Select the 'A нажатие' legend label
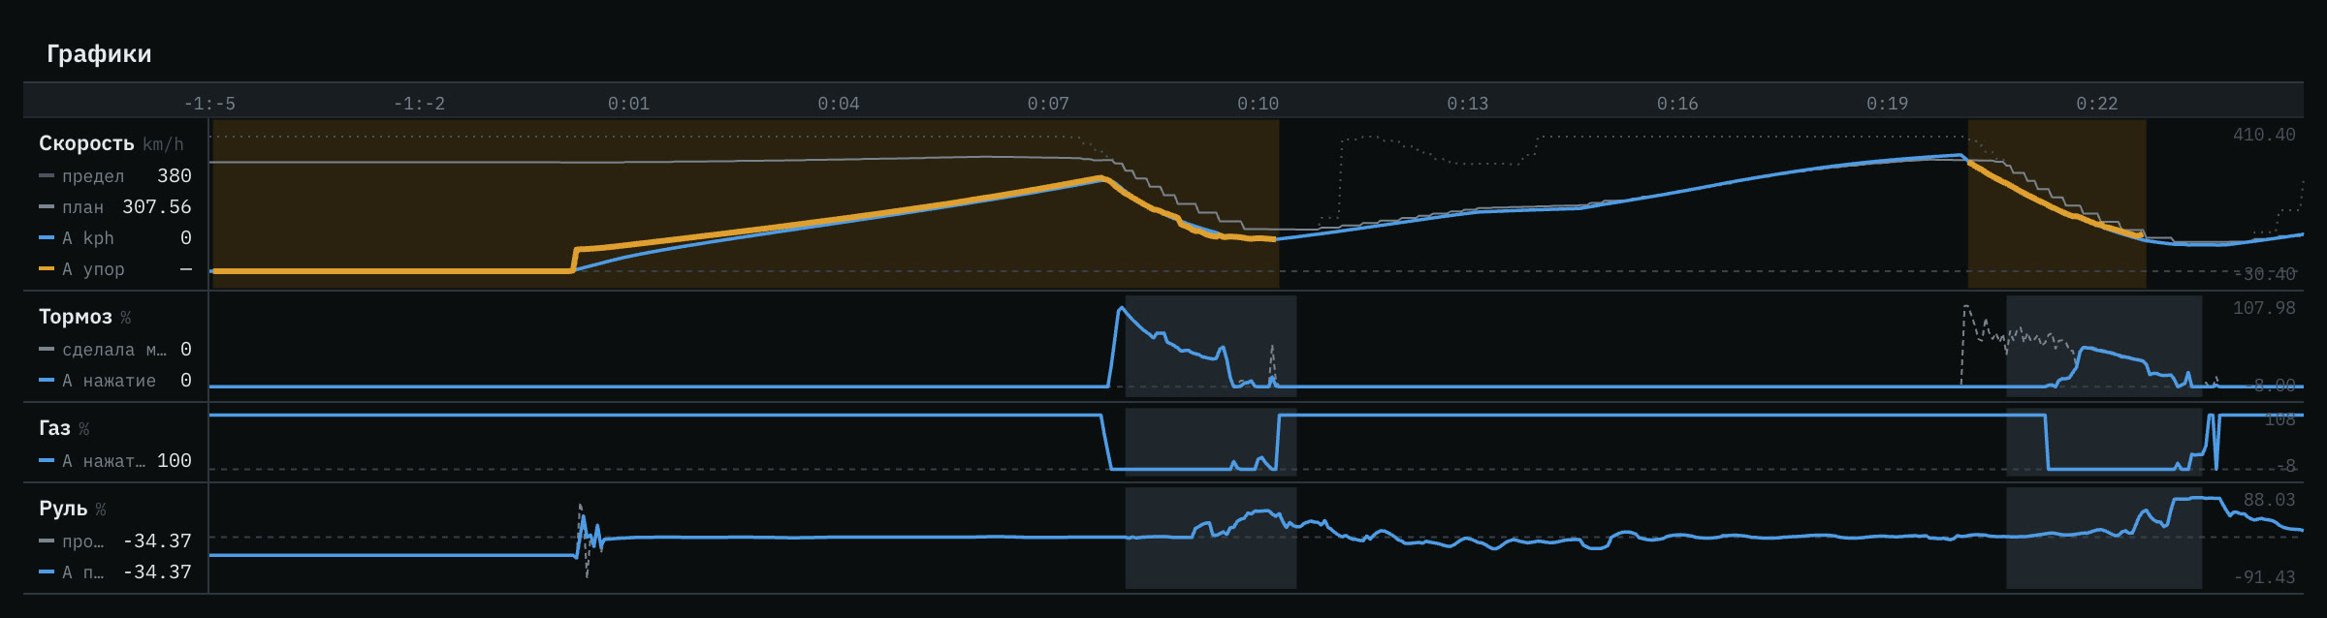Viewport: 2327px width, 618px height. [x=109, y=381]
